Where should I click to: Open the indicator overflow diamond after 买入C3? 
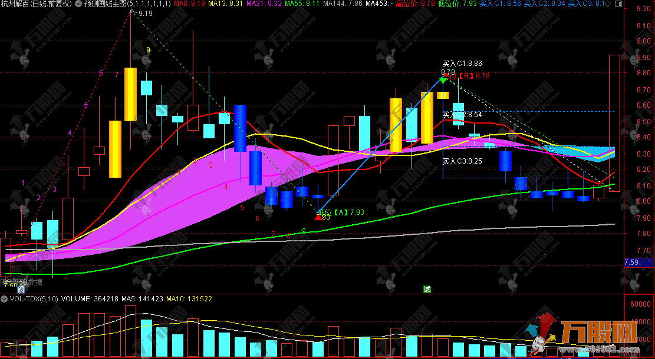[x=607, y=4]
